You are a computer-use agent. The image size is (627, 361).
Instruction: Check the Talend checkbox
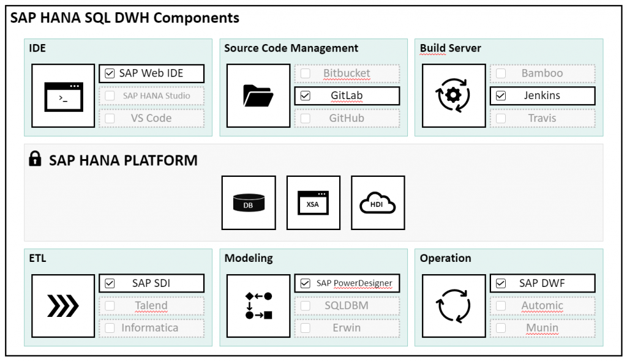(x=110, y=306)
